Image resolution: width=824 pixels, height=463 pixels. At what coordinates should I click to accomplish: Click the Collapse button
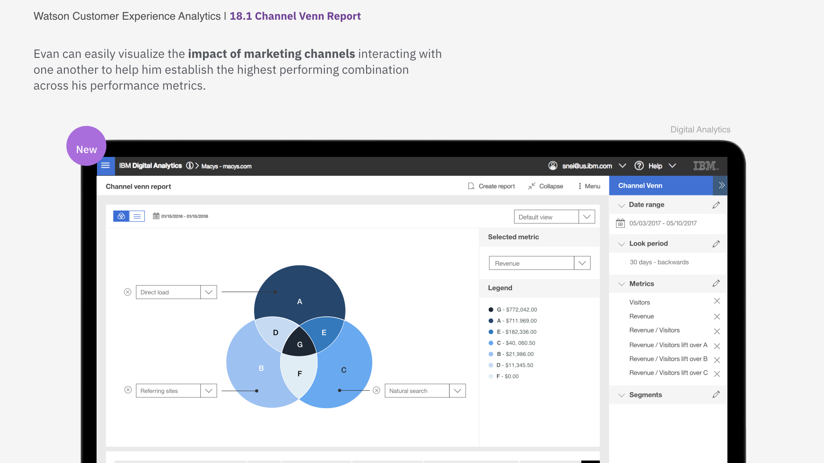tap(545, 186)
